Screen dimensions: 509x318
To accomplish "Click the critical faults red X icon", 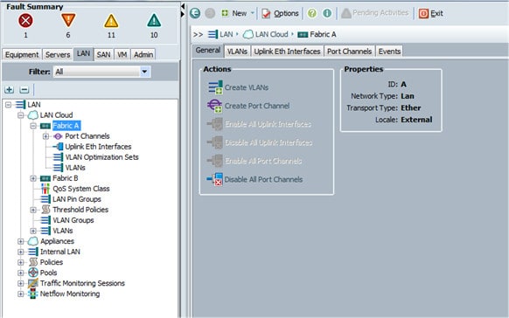I will pyautogui.click(x=25, y=21).
